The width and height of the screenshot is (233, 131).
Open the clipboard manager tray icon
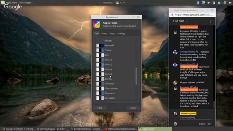click(225, 3)
